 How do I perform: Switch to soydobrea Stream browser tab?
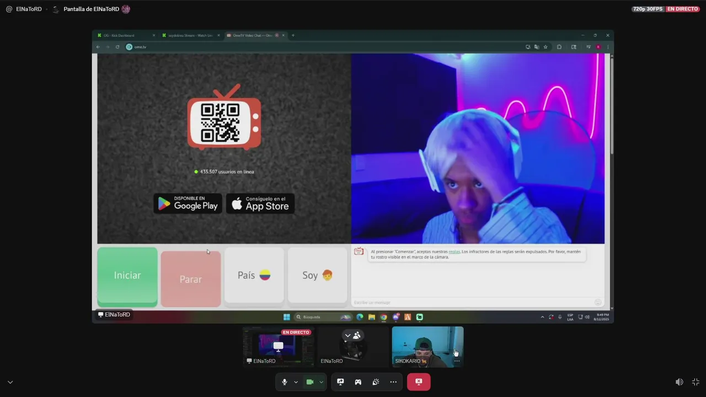click(191, 35)
